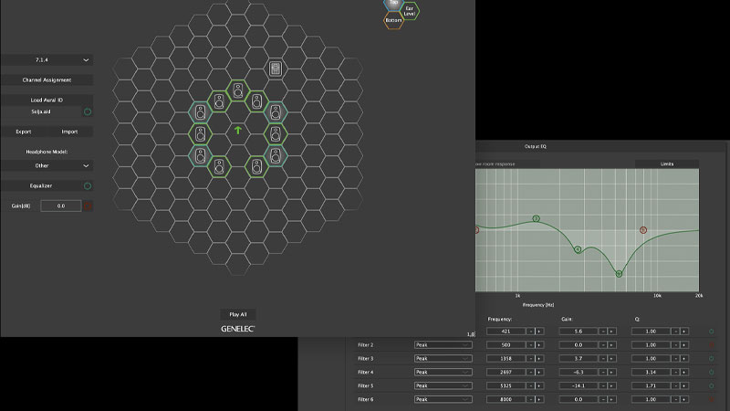Open the Filter 6 type dropdown
This screenshot has height=411, width=730.
(x=443, y=399)
